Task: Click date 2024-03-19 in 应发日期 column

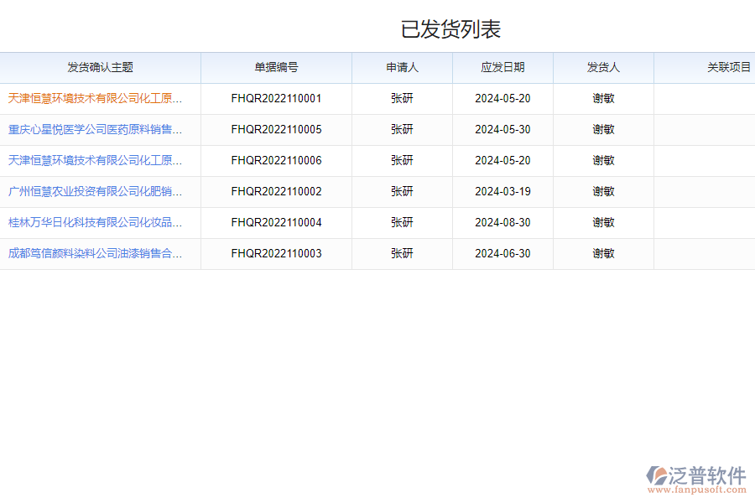Action: click(502, 191)
